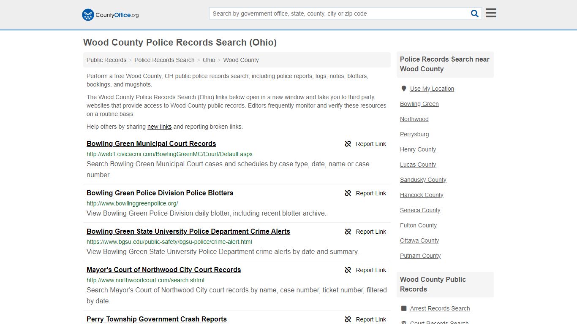Select Lucas County in the sidebar
577x324 pixels.
click(x=418, y=165)
